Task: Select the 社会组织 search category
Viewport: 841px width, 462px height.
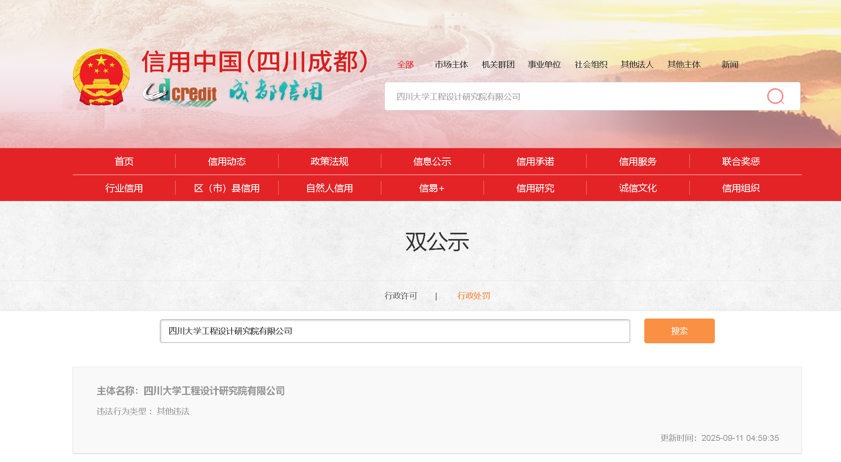Action: tap(591, 65)
